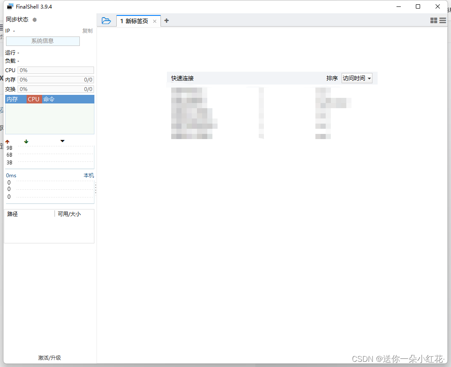The height and width of the screenshot is (367, 451).
Task: Switch to list view layout icon
Action: click(443, 21)
